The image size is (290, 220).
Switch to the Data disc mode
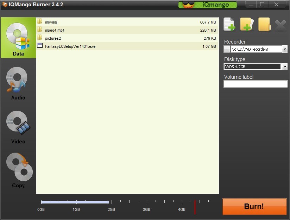tap(18, 38)
